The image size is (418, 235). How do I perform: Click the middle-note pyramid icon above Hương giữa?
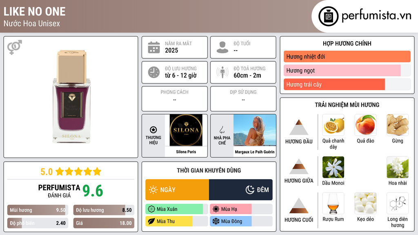(299, 166)
